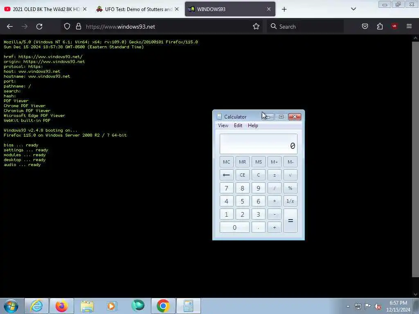Screen dimensions: 419x314
Task: Open the shield tracking protection icon
Action: [67, 26]
